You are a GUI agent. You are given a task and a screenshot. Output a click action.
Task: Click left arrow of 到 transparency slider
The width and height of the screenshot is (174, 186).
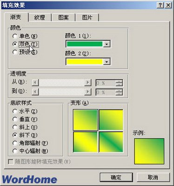(x=35, y=92)
